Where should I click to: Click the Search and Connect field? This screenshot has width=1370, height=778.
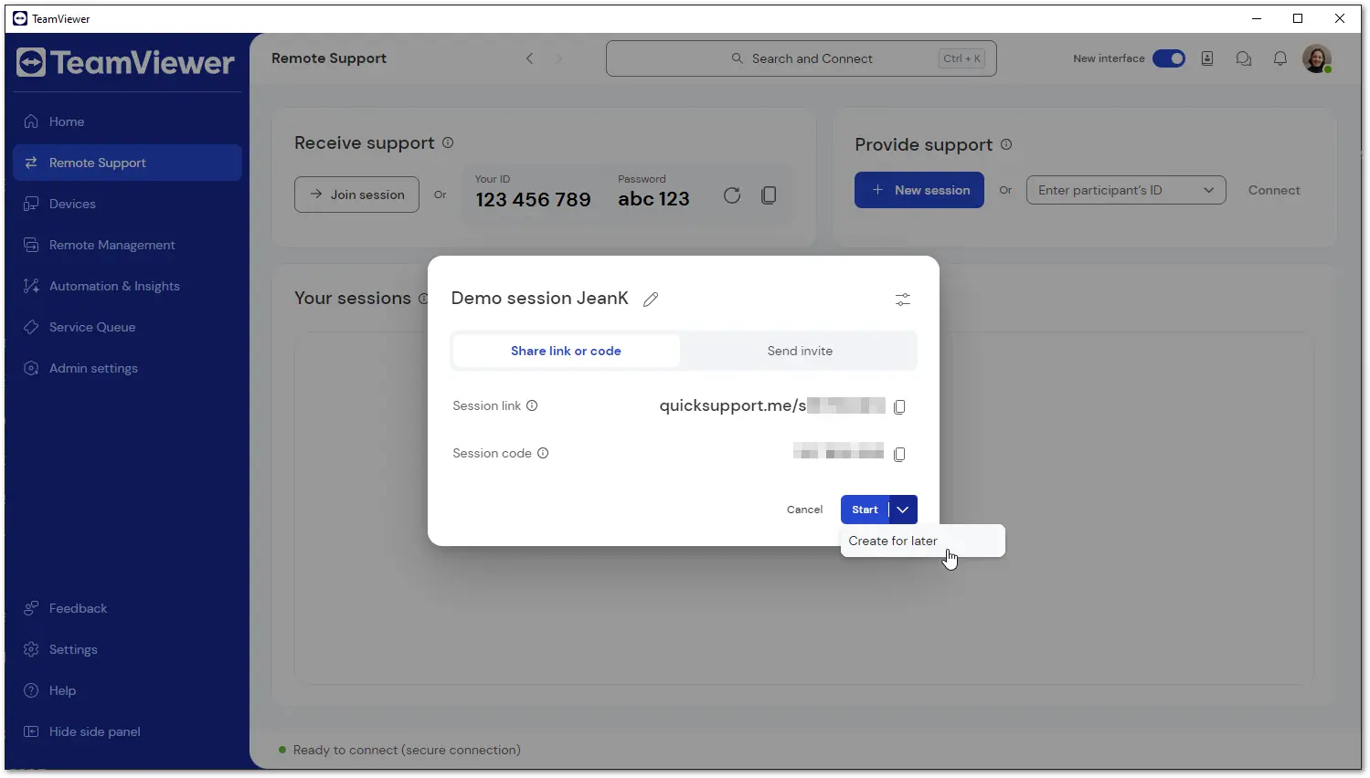(x=802, y=58)
